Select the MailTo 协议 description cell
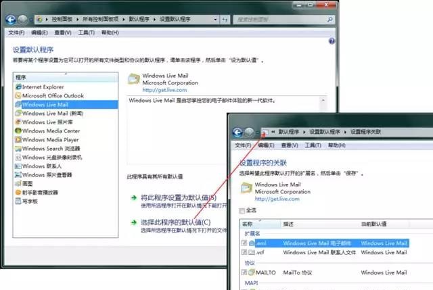This screenshot has width=433, height=290. [x=298, y=272]
